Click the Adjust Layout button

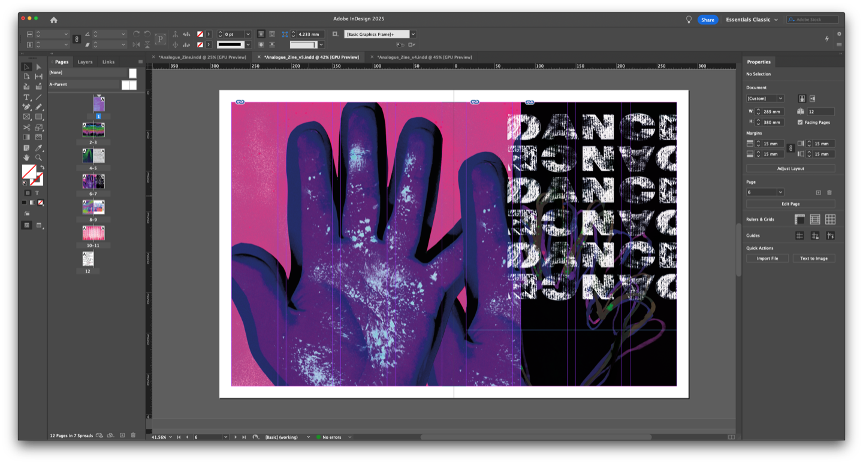pos(790,169)
